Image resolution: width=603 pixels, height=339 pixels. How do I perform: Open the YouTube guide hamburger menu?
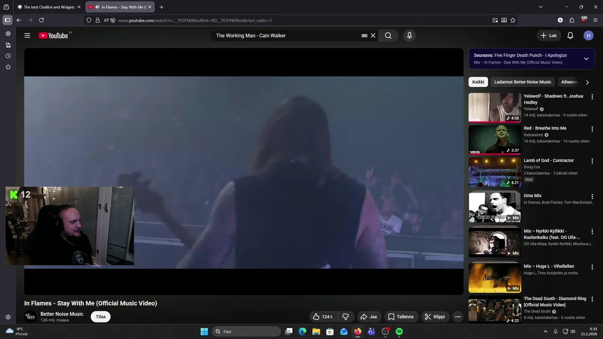pos(27,35)
